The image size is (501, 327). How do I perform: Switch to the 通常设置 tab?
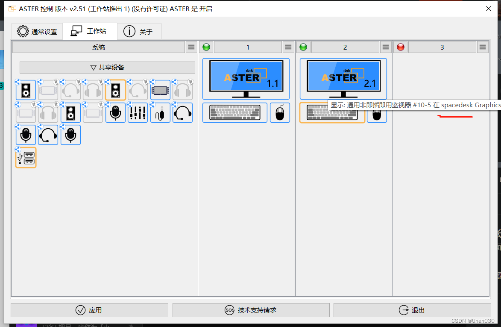[x=37, y=32]
